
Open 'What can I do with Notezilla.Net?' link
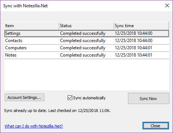(34, 126)
